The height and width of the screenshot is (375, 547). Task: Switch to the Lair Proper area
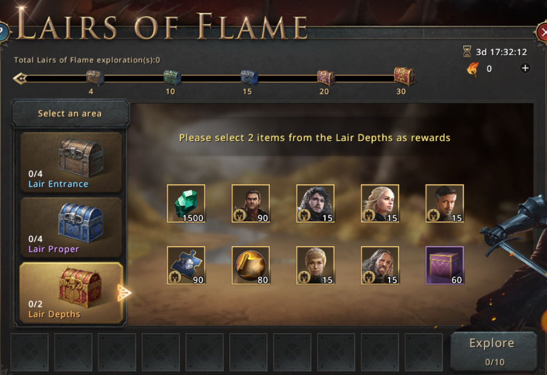(71, 227)
